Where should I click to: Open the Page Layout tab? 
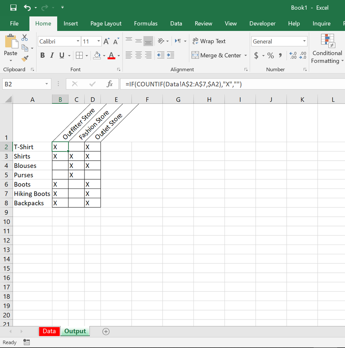(x=106, y=24)
